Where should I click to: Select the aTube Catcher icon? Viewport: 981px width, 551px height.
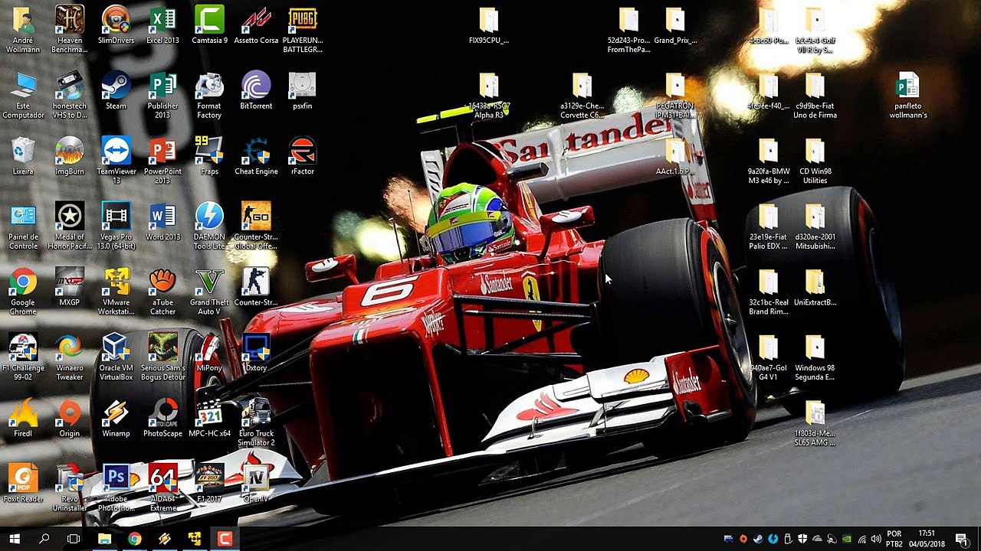[162, 292]
